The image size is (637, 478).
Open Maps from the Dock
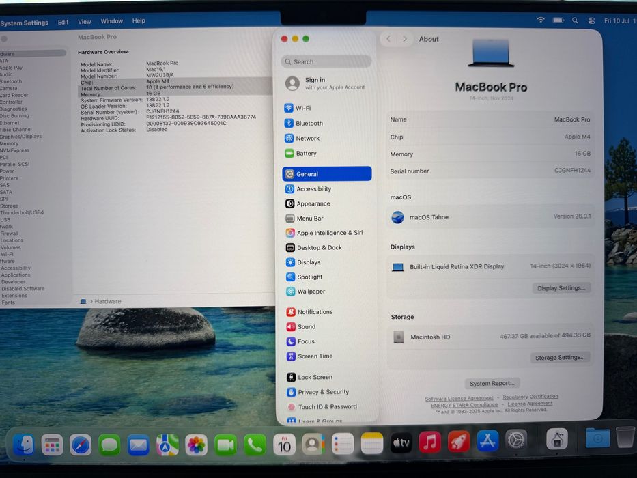tap(167, 445)
